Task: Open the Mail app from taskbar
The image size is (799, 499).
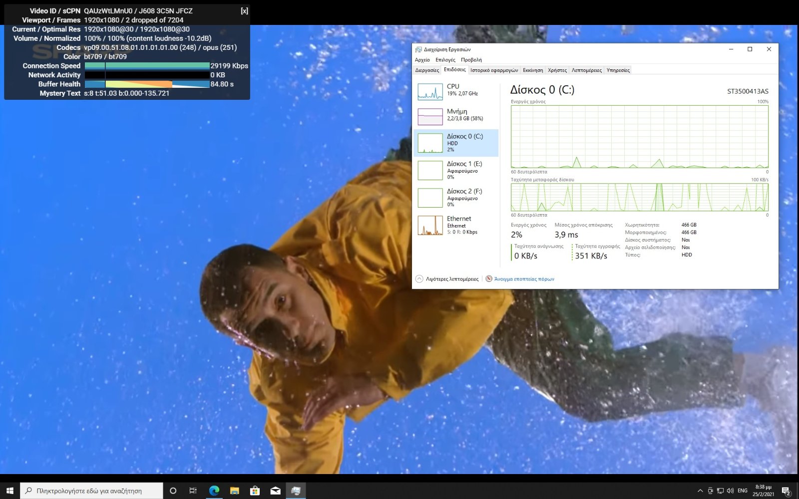Action: tap(276, 491)
